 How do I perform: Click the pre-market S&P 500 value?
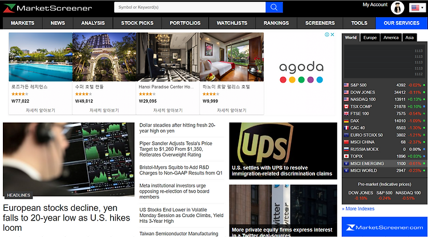point(384,198)
